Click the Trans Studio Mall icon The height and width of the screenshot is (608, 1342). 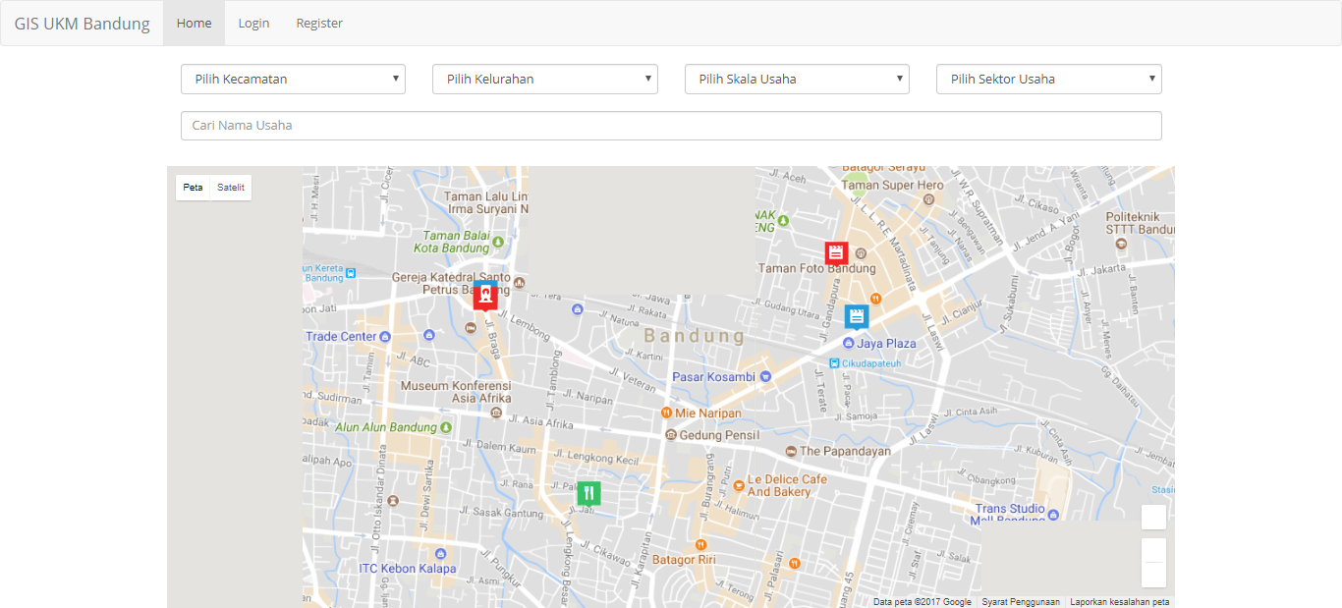coord(1053,514)
